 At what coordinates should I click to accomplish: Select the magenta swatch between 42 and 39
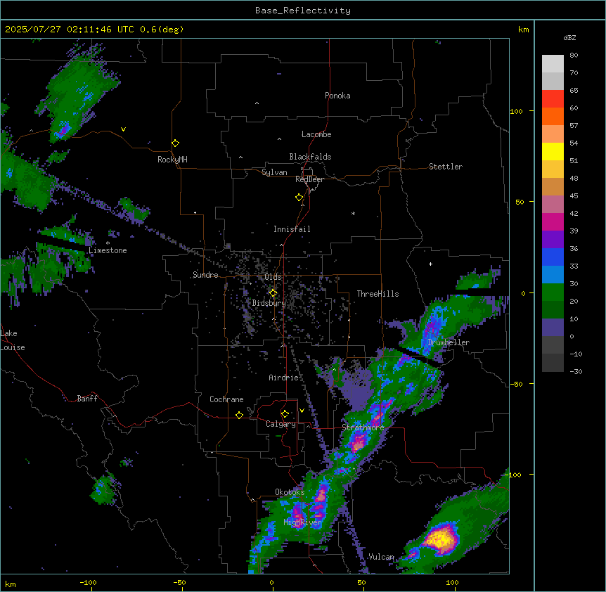553,222
